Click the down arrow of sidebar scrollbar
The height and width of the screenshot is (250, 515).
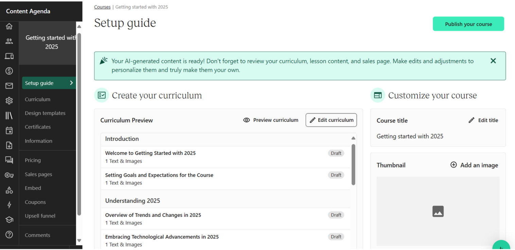pos(79,241)
